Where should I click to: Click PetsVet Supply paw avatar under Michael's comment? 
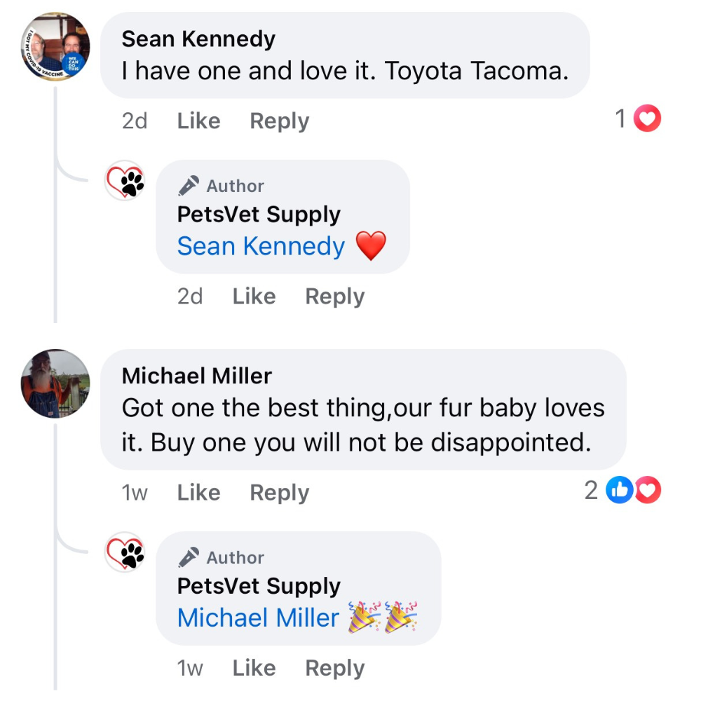coord(125,552)
